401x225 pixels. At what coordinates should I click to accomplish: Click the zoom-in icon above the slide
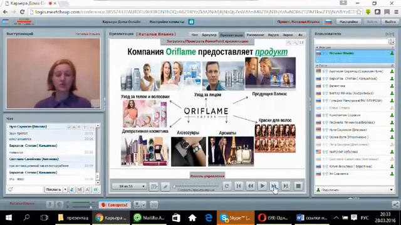pos(289,42)
